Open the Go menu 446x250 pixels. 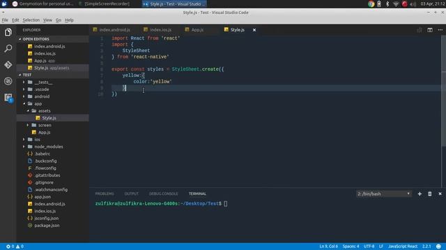pyautogui.click(x=59, y=20)
